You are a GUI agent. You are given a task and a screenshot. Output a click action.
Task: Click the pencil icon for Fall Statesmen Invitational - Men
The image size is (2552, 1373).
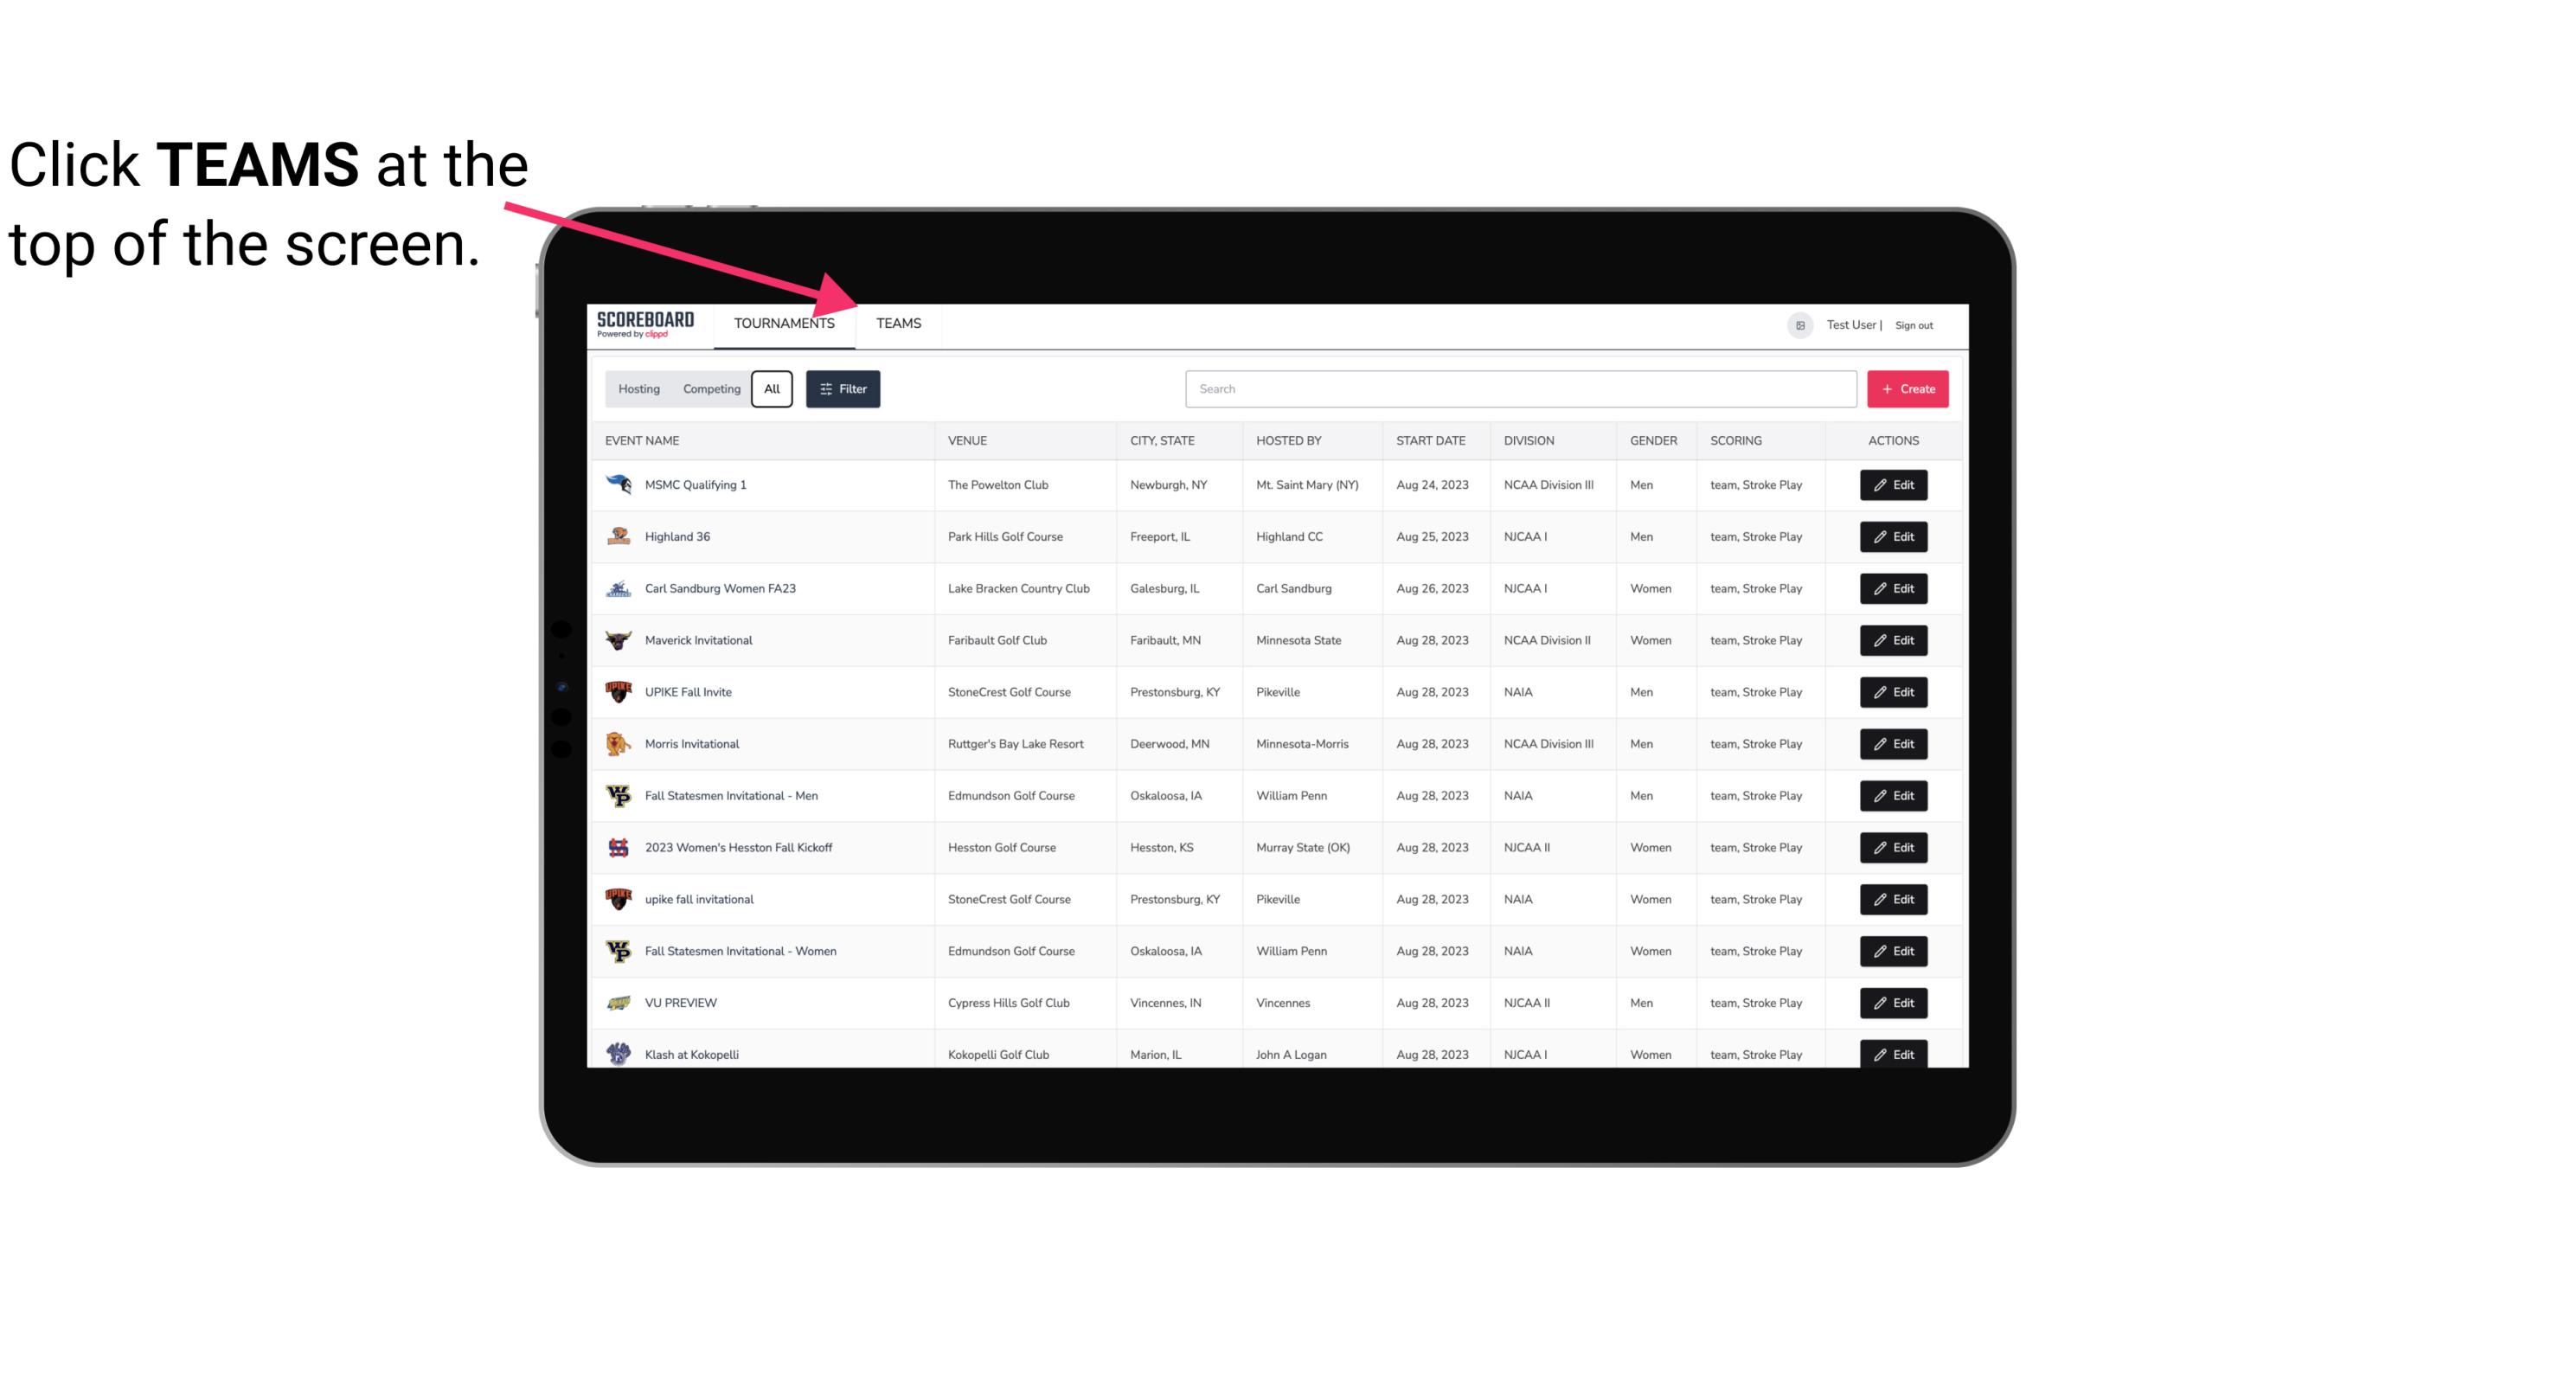(x=1881, y=795)
